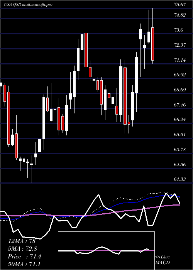Image resolution: width=193 pixels, height=270 pixels.
Task: Select the 61.33 price axis label
Action: (x=180, y=179)
